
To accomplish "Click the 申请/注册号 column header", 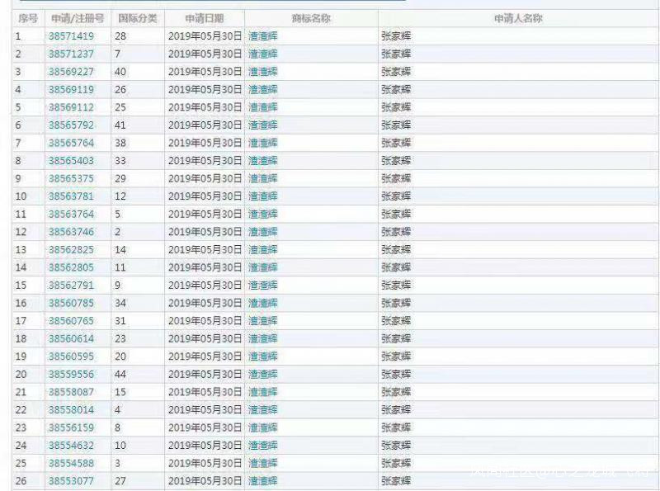I will click(78, 18).
